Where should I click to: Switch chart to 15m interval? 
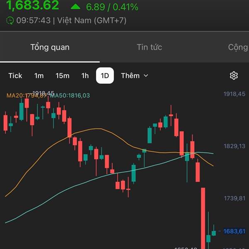62,76
